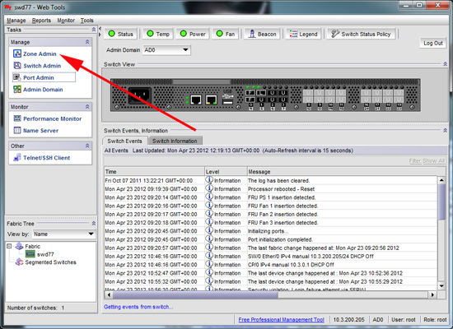Open the Admin Domain AD0 dropdown

pos(166,50)
